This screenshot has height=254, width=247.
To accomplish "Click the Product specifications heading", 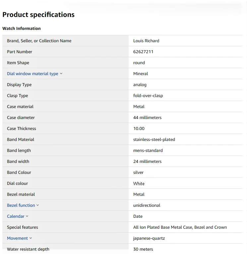I will coord(38,15).
